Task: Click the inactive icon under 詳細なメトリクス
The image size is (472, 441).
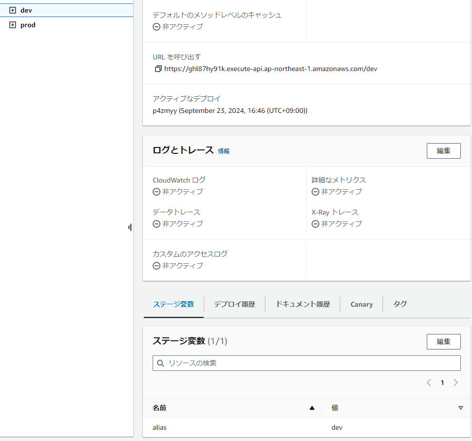Action: [315, 192]
